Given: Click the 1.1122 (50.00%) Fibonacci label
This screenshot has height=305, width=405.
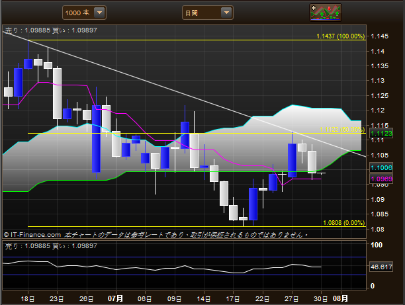Looking at the screenshot, I should pyautogui.click(x=342, y=130).
